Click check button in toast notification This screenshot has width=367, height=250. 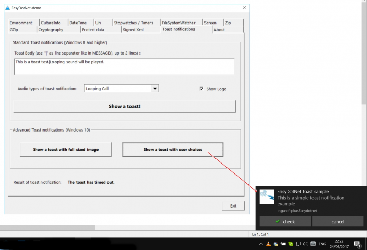285,222
